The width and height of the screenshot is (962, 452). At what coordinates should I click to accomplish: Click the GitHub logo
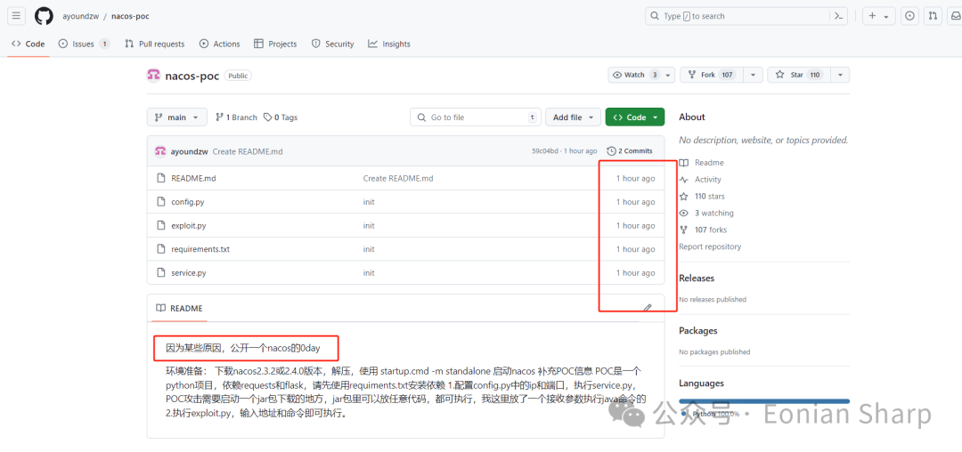[x=44, y=16]
